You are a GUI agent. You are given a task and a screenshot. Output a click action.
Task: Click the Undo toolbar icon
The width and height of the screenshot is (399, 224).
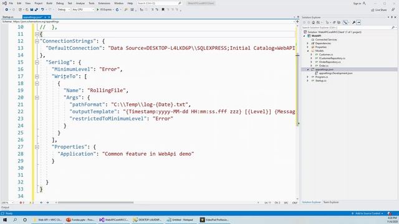(42, 10)
